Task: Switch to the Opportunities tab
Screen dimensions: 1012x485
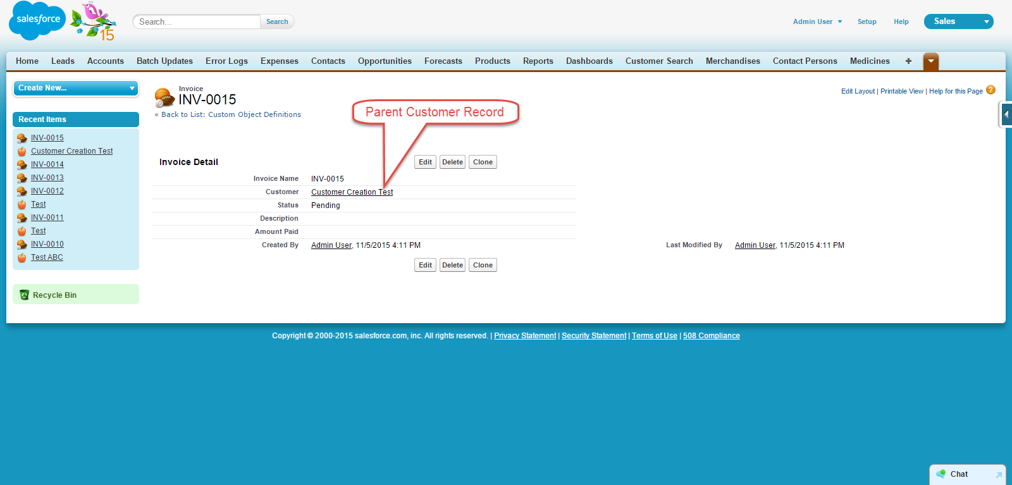Action: (x=385, y=61)
